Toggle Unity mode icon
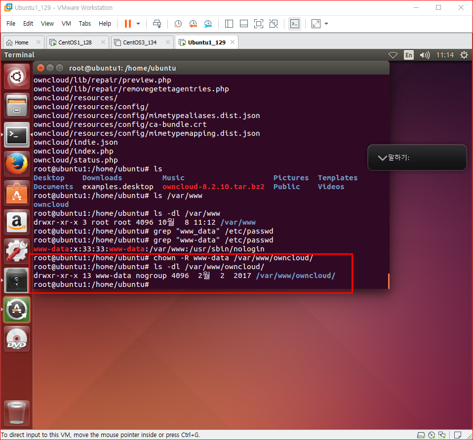The height and width of the screenshot is (440, 473). point(274,24)
